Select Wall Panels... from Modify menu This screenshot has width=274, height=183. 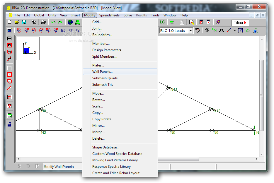[x=120, y=72]
